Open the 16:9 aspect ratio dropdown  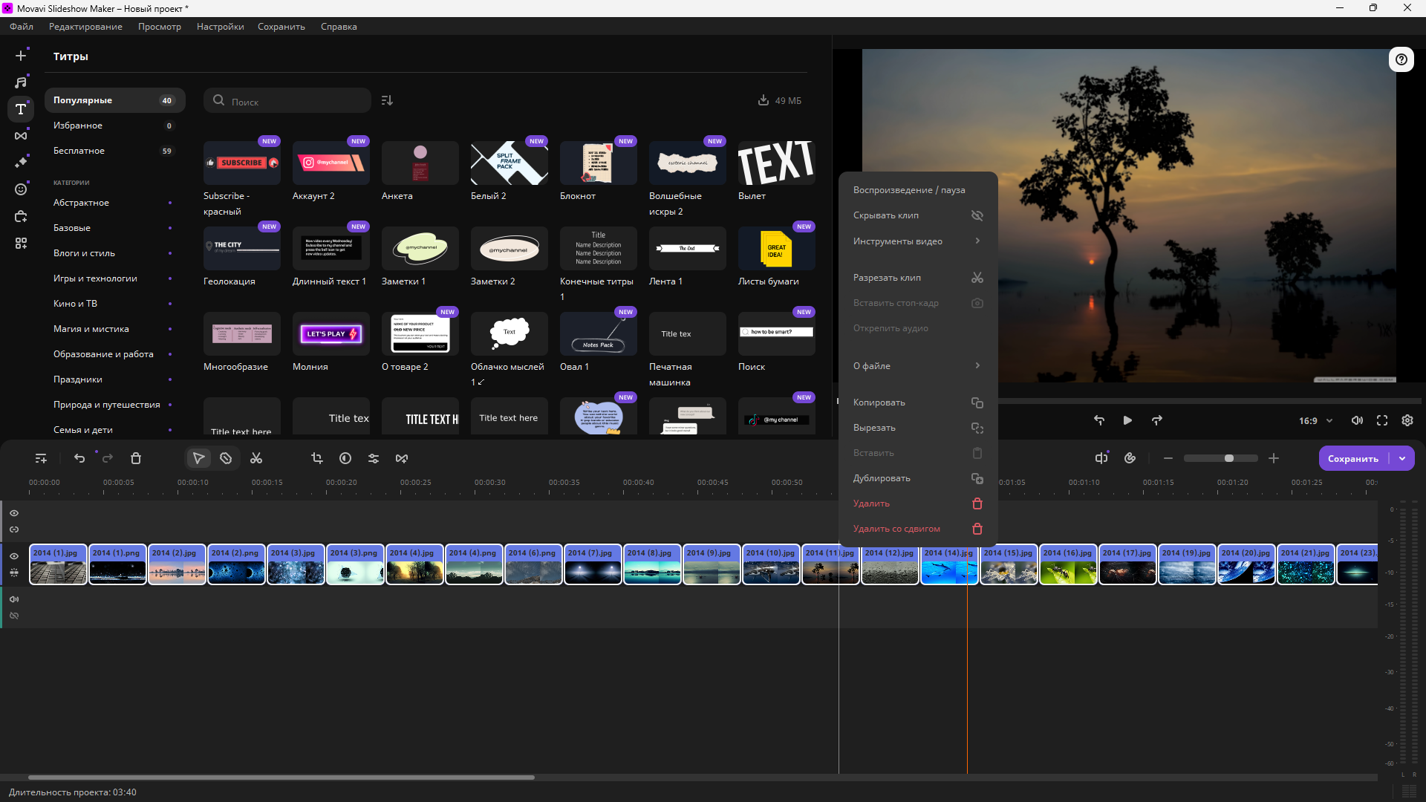coord(1315,420)
